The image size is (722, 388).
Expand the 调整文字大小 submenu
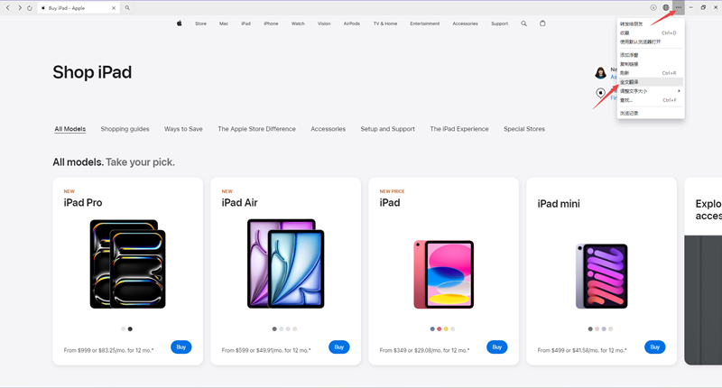pyautogui.click(x=650, y=91)
